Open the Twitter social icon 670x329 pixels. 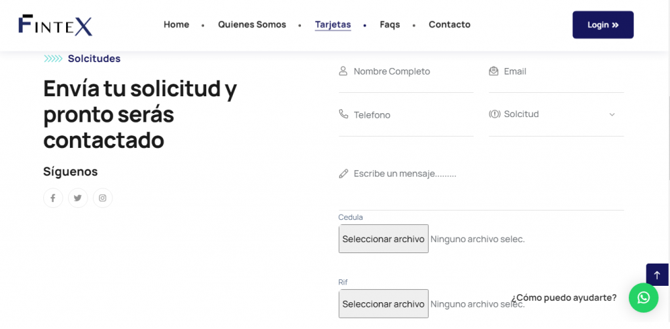tap(78, 198)
